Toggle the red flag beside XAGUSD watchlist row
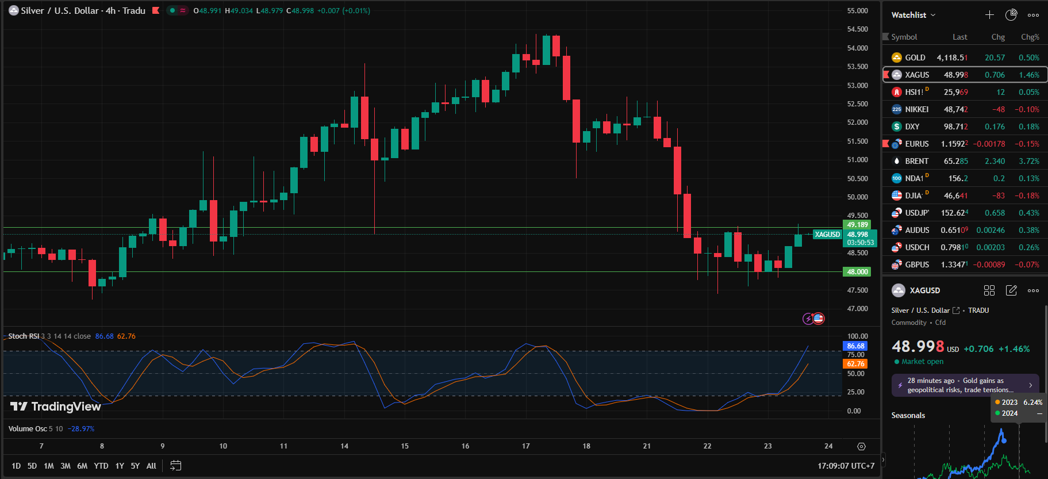 [886, 74]
